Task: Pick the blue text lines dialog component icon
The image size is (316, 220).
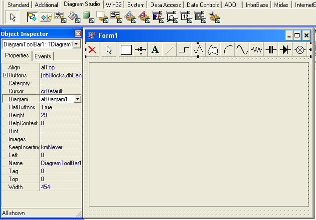Action: [200, 17]
